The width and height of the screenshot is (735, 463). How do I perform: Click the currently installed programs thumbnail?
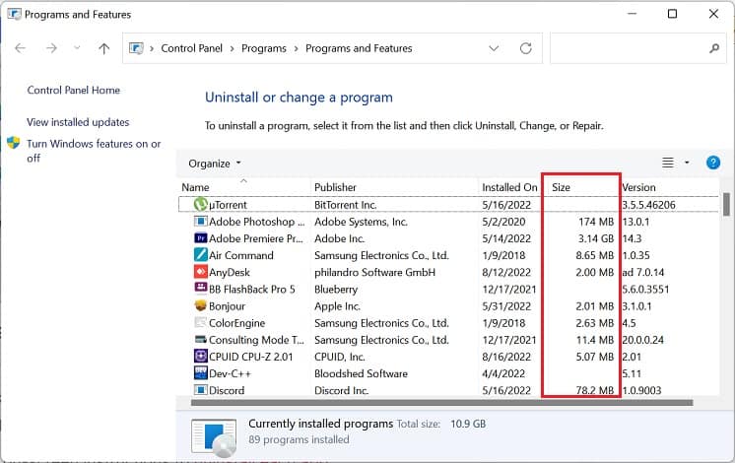(x=214, y=437)
